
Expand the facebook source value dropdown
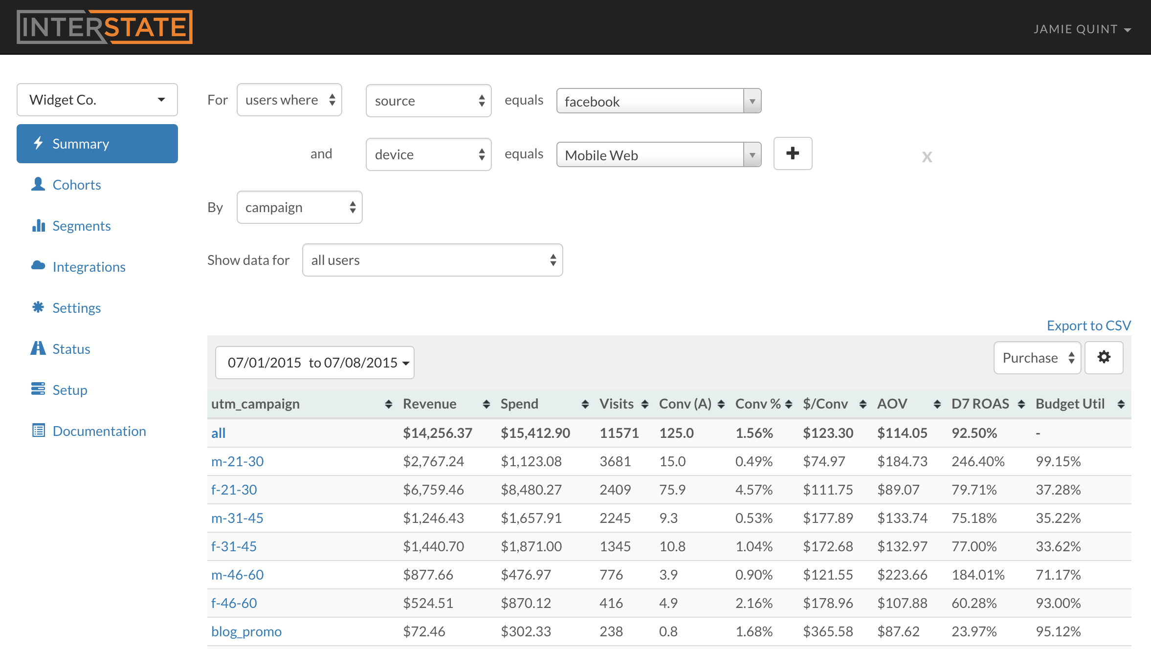pos(752,101)
